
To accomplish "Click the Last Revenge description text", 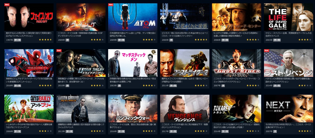I will [x=288, y=80].
